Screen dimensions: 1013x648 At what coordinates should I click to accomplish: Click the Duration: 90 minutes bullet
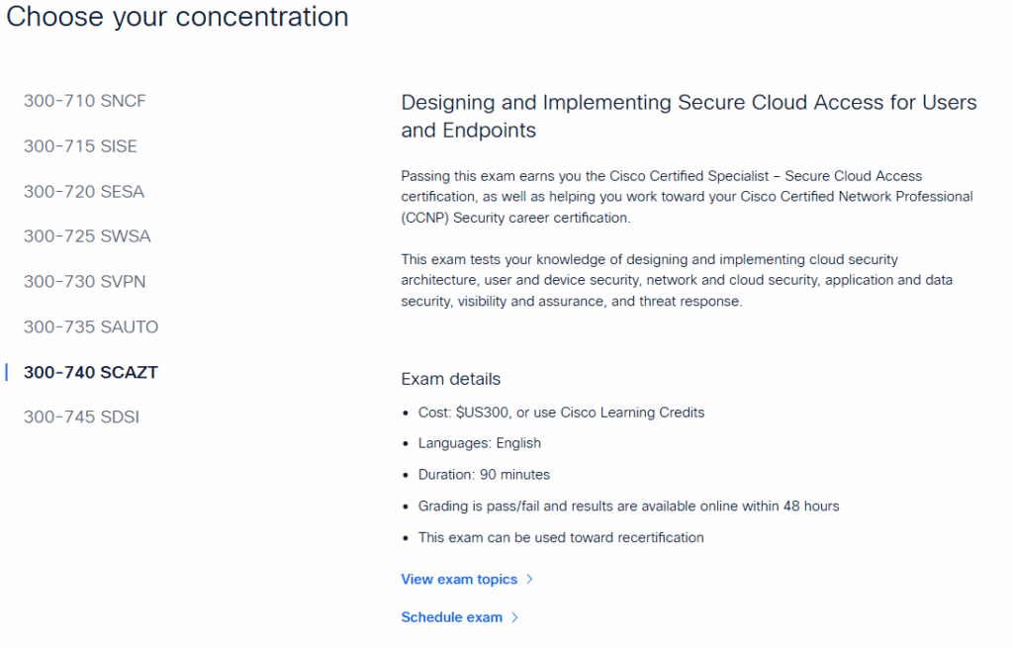click(x=484, y=475)
